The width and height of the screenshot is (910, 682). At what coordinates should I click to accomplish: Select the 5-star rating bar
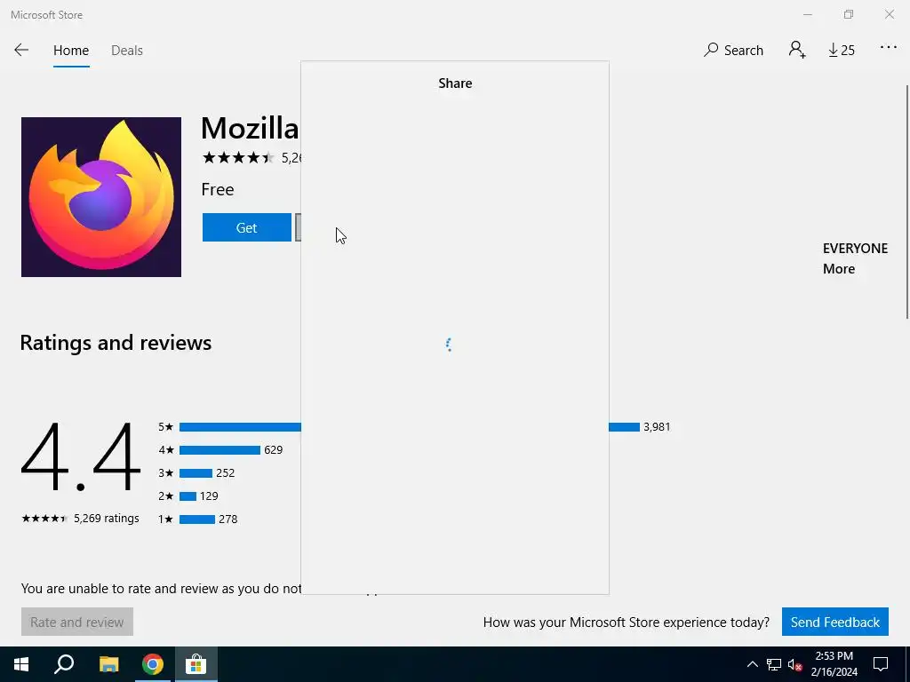point(409,427)
